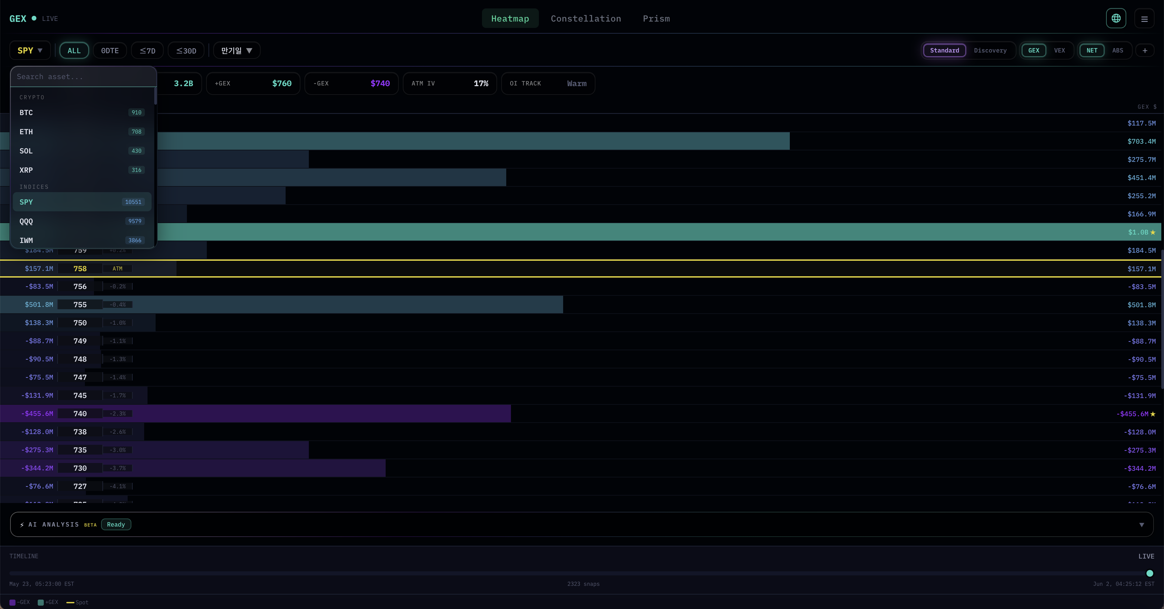The width and height of the screenshot is (1164, 609).
Task: Switch to the Constellation tab
Action: pyautogui.click(x=586, y=19)
